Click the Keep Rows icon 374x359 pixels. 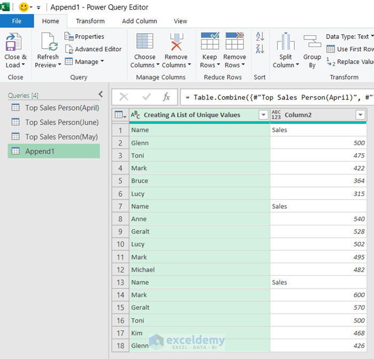(x=210, y=41)
